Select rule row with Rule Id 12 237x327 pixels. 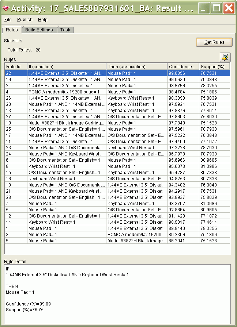tap(117, 216)
